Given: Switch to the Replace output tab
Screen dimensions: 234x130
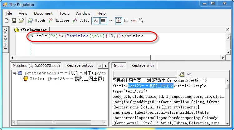Looking at the screenshot, I should 80,65.
